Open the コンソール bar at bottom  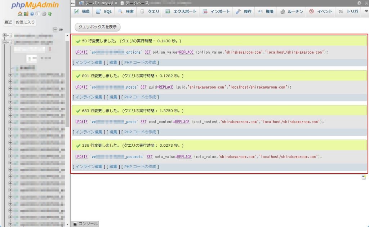tap(85, 224)
